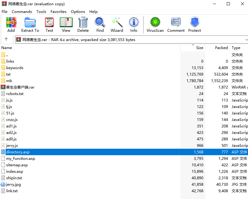Show archive Info
This screenshot has width=248, height=199.
[x=134, y=25]
